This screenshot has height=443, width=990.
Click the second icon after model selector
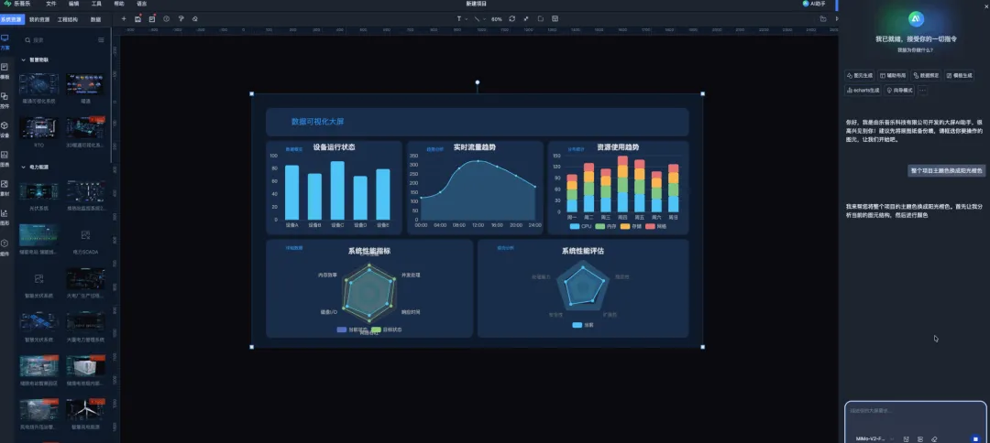pyautogui.click(x=920, y=438)
